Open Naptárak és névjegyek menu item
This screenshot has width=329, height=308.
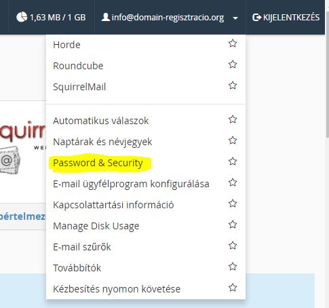[x=102, y=142]
